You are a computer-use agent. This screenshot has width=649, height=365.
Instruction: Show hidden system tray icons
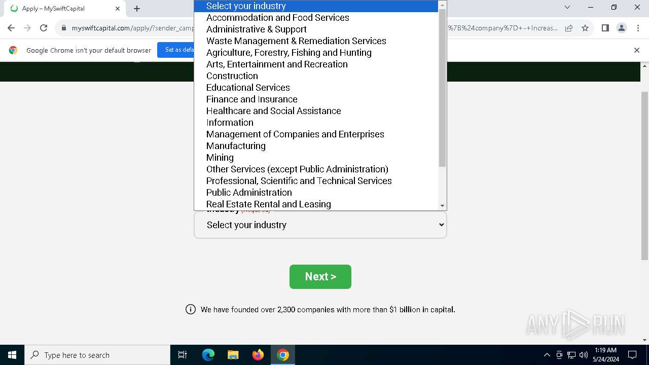tap(547, 355)
